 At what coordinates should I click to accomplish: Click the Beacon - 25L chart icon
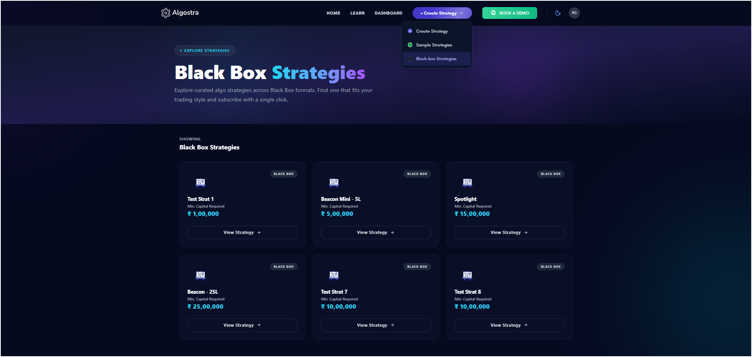click(200, 275)
